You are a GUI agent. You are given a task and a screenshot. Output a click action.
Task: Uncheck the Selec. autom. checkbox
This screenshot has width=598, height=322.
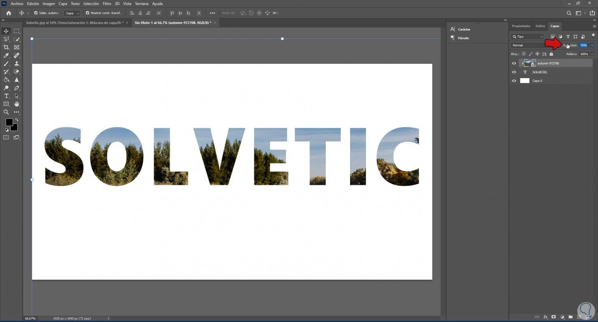point(36,13)
